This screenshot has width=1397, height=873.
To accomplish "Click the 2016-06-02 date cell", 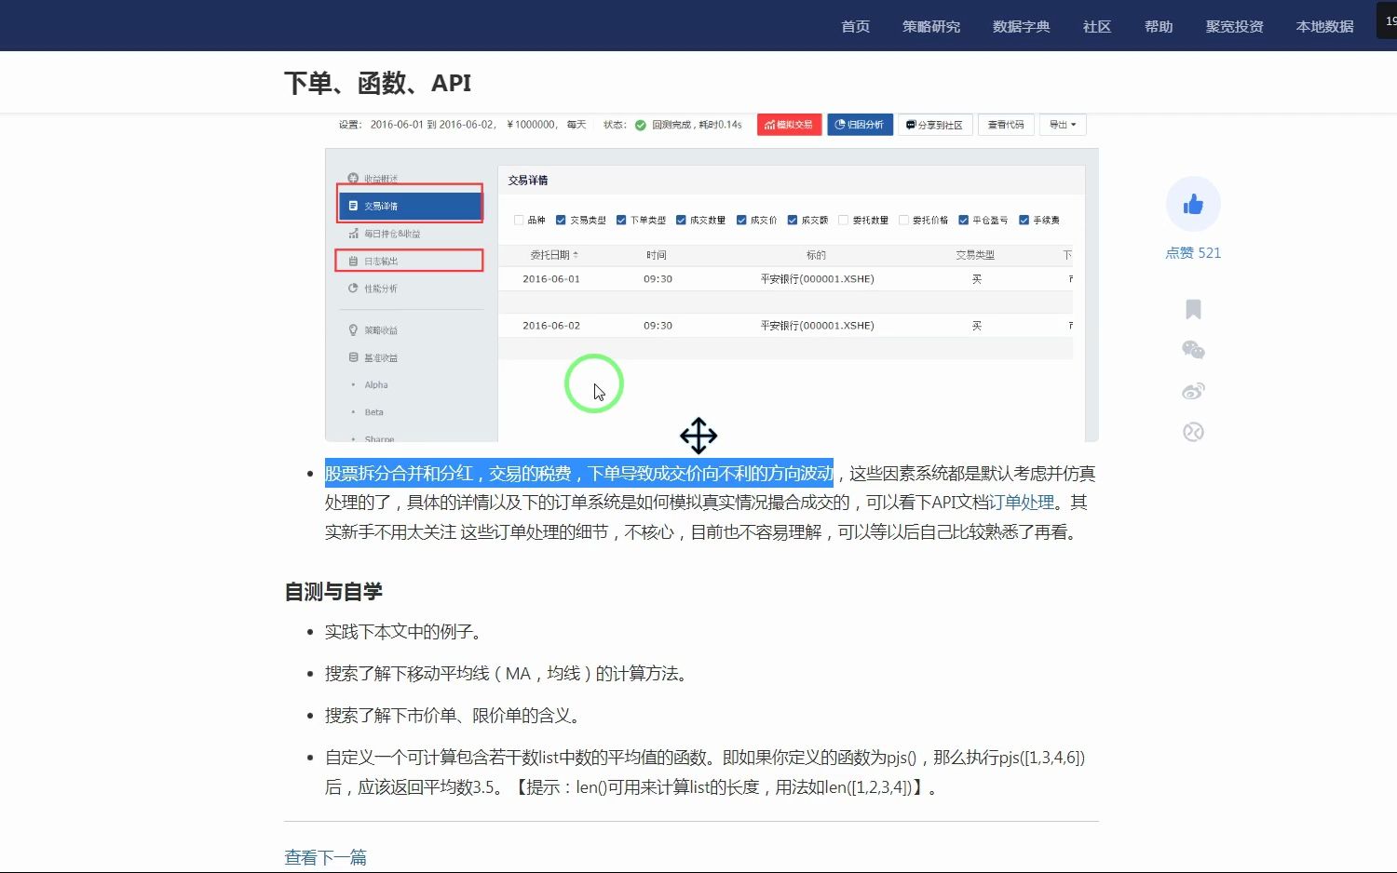I will coord(551,326).
